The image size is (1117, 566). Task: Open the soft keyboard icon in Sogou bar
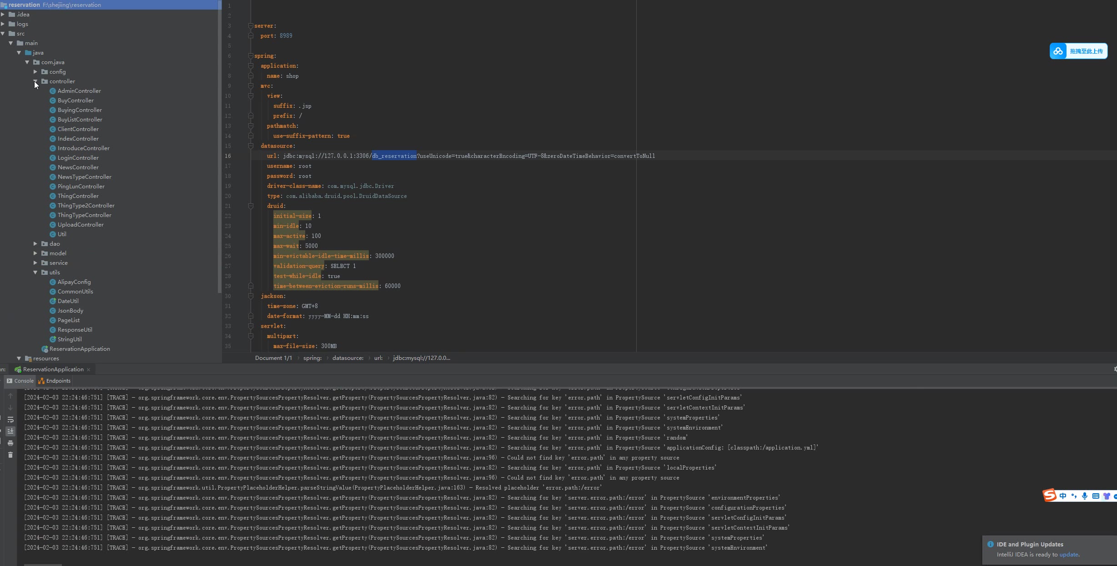point(1096,496)
